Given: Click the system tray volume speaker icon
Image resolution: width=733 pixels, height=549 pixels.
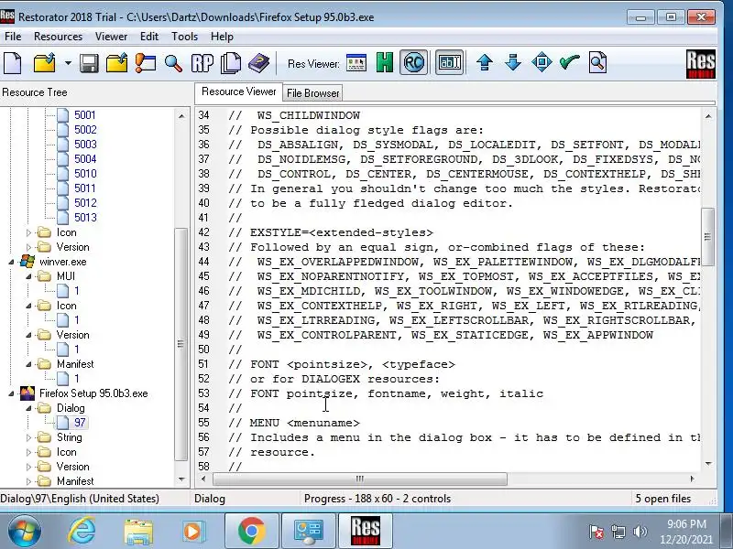Looking at the screenshot, I should [x=640, y=532].
